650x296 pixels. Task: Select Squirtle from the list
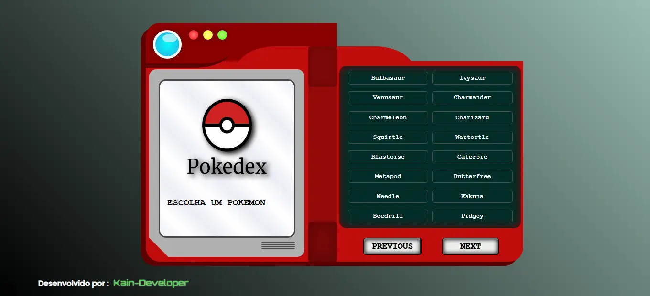coord(388,137)
